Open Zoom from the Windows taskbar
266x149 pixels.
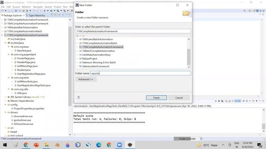coord(119,145)
